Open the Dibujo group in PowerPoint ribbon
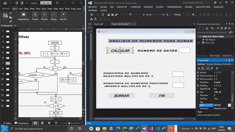The image size is (235, 132). [54, 17]
